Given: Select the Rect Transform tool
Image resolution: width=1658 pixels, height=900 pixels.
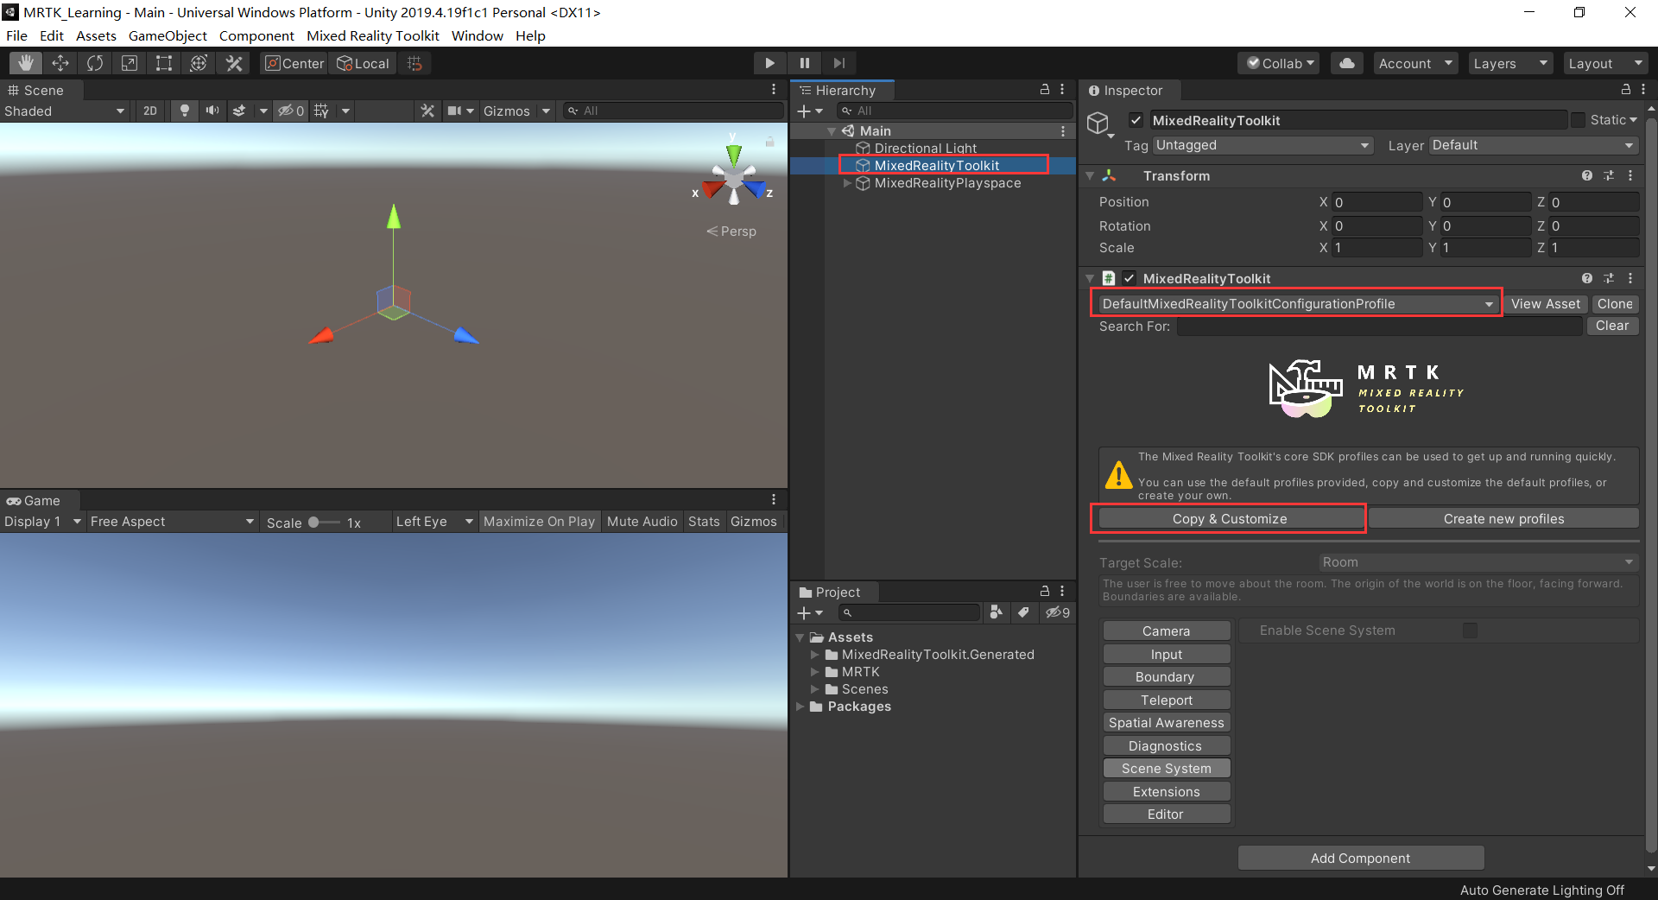Looking at the screenshot, I should coord(164,63).
